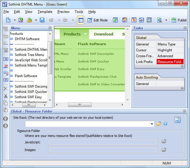Open the Site Root combo box dropdown
Viewport: 190px width, 168px height.
[152, 124]
